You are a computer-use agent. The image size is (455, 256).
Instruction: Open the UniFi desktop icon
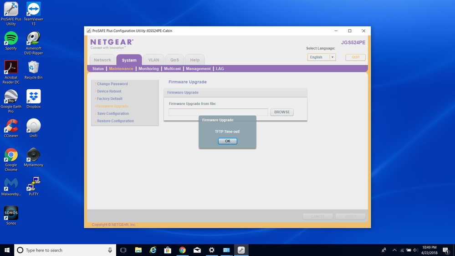coord(33,128)
